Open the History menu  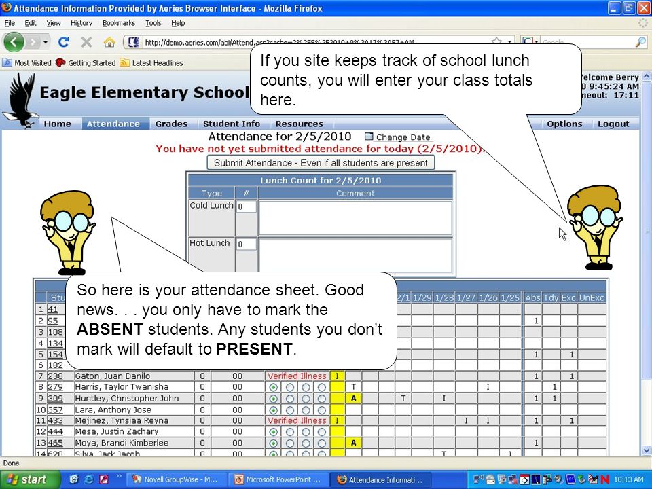(x=81, y=23)
